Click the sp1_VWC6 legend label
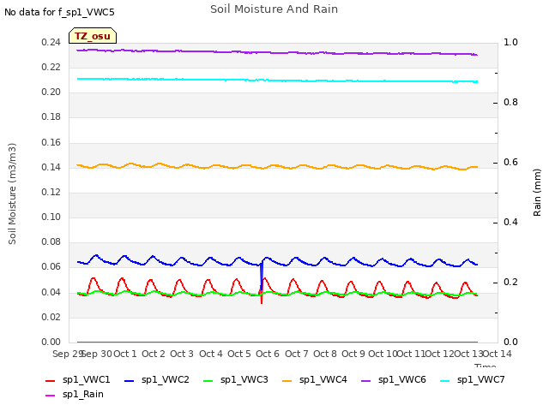Image resolution: width=549 pixels, height=411 pixels. coord(402,380)
